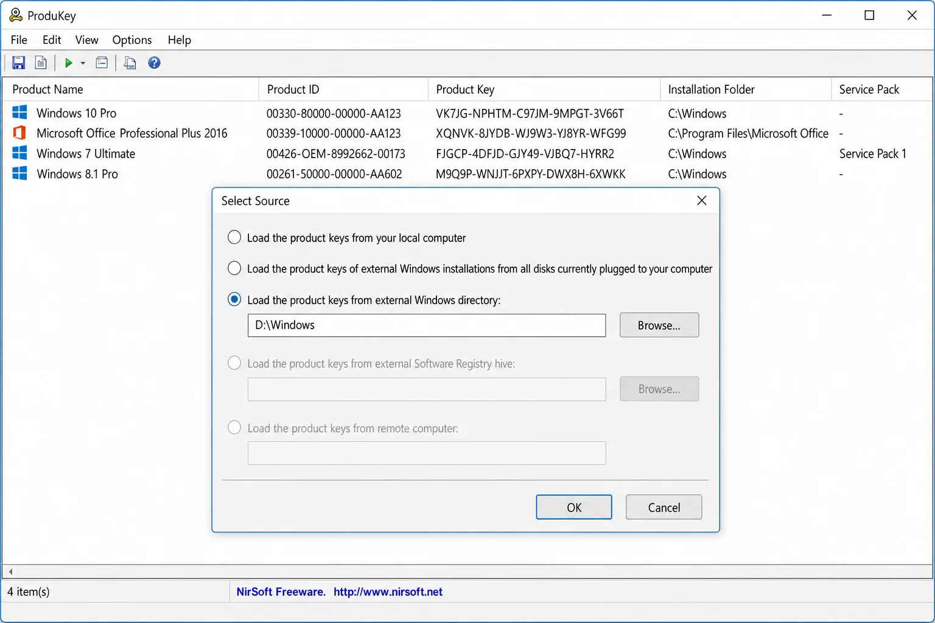
Task: Sort by the Product ID column header
Action: pos(344,89)
